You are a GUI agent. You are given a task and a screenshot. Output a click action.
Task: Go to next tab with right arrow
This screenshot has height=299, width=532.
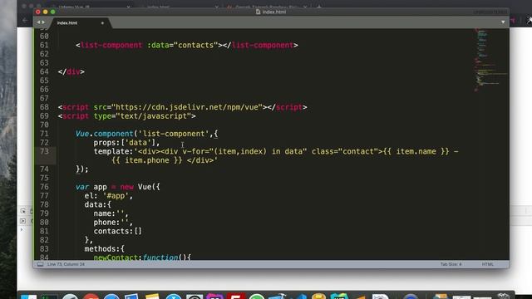43,22
